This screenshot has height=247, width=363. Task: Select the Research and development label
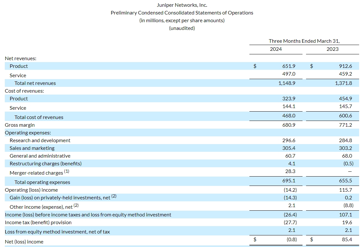[x=40, y=141]
